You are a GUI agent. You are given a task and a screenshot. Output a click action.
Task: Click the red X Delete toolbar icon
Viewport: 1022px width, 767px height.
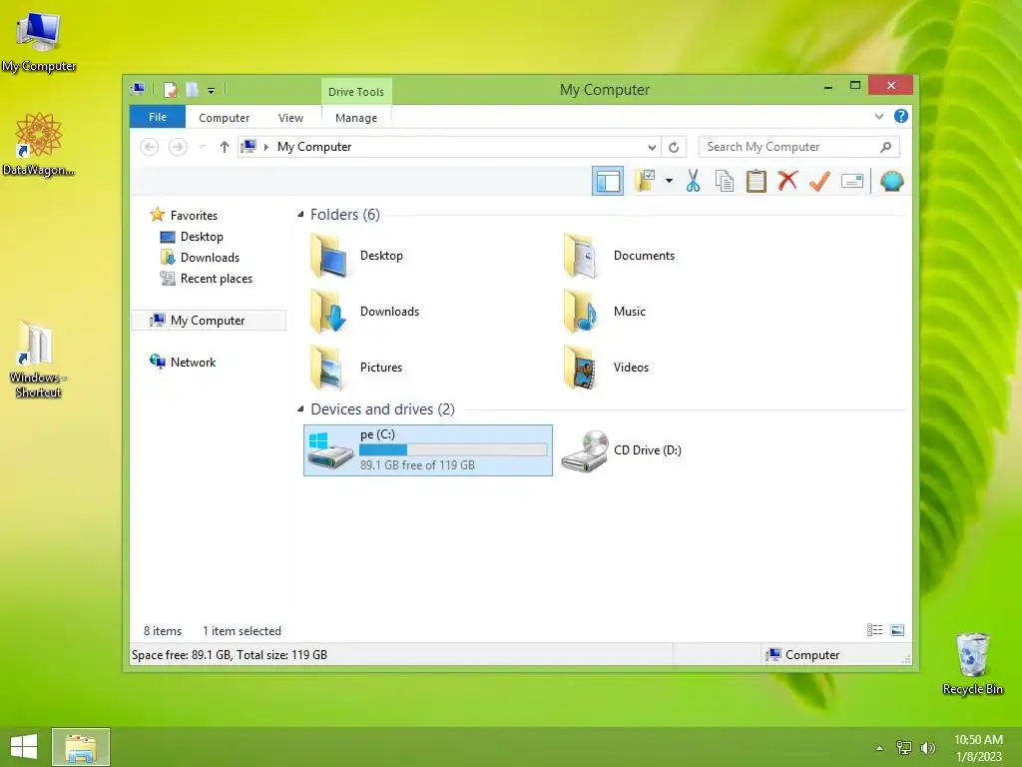787,180
